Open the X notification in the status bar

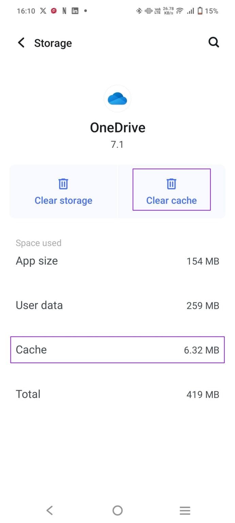click(x=43, y=11)
